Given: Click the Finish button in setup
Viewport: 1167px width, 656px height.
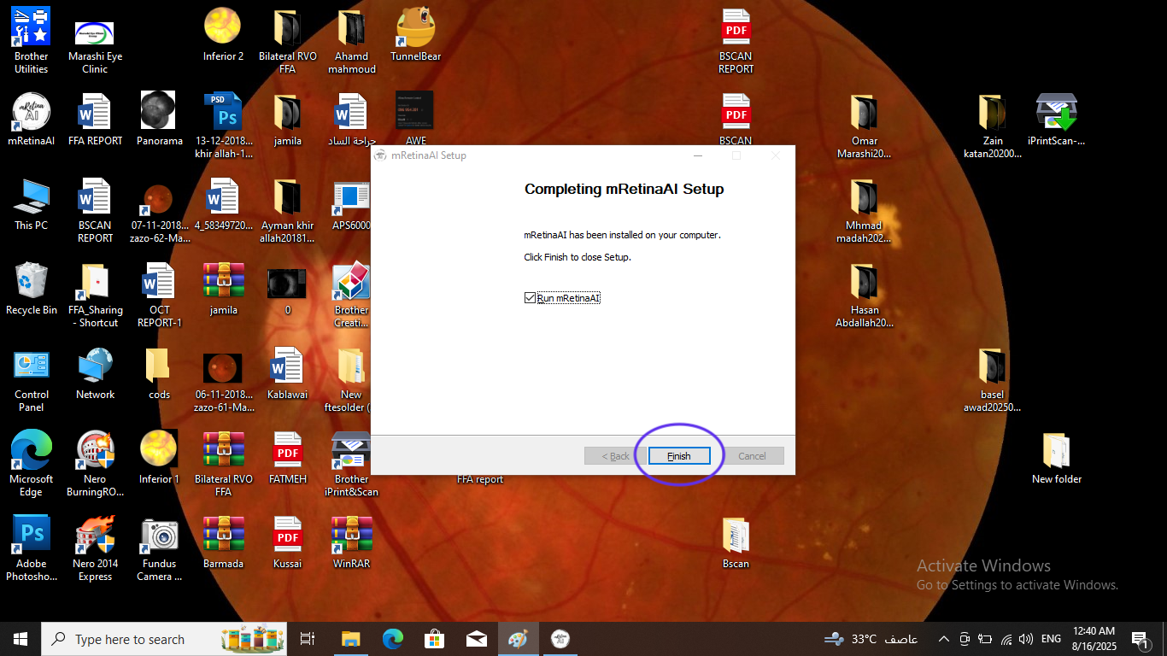Looking at the screenshot, I should click(x=678, y=456).
